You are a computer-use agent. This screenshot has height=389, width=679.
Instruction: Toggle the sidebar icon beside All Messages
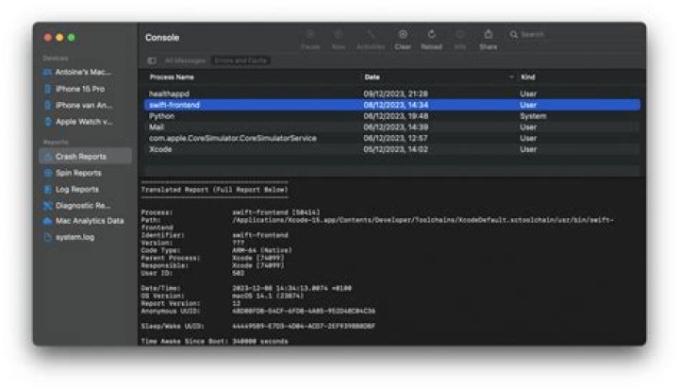(152, 60)
